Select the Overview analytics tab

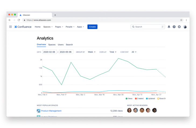click(x=41, y=44)
